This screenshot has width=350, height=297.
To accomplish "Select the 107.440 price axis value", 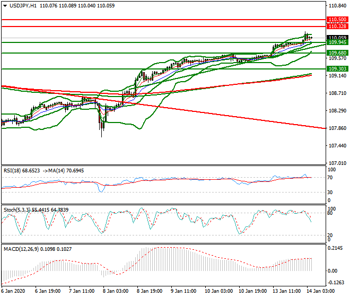I will pyautogui.click(x=337, y=146).
